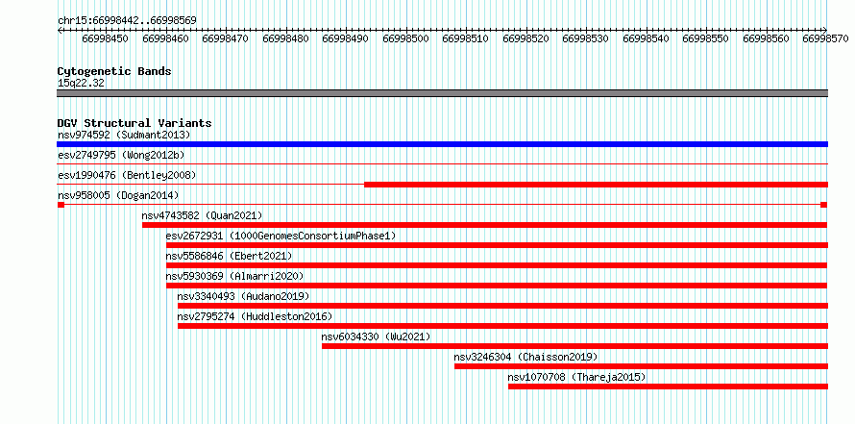855x424 pixels.
Task: Click ruler position 66998560
Action: pyautogui.click(x=766, y=38)
